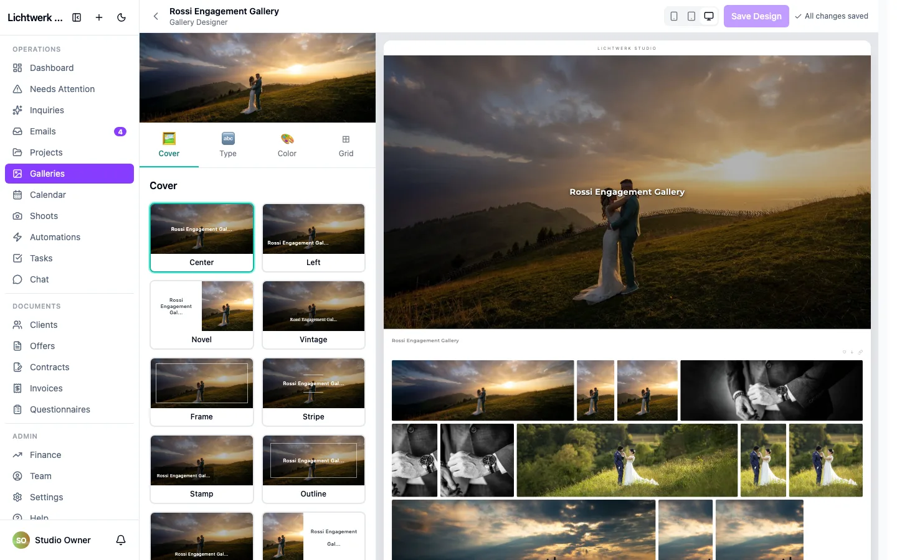This screenshot has width=897, height=560.
Task: Open Questionnaires page
Action: [69, 409]
